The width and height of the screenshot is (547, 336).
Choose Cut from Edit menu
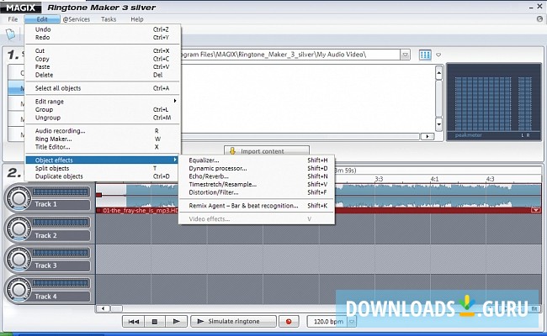[103, 51]
